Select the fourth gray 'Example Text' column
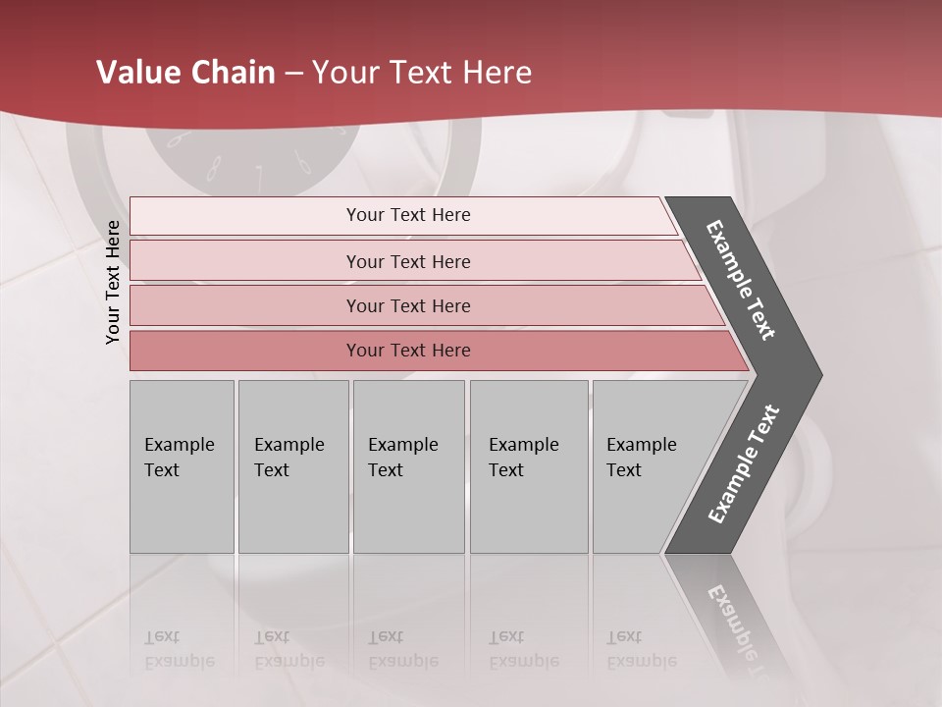 coord(529,466)
